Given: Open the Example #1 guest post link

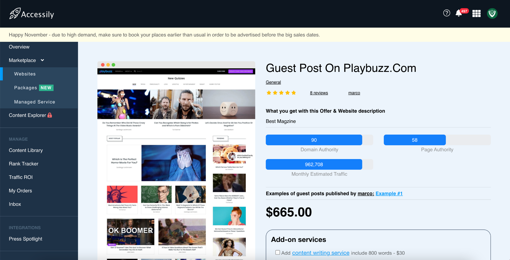Looking at the screenshot, I should [x=389, y=193].
